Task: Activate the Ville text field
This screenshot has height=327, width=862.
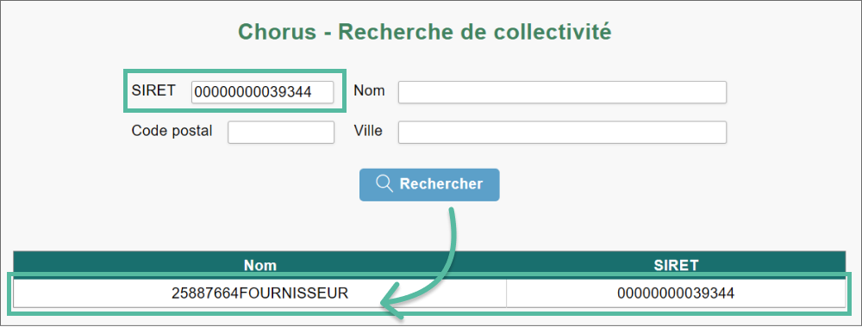Action: [562, 133]
